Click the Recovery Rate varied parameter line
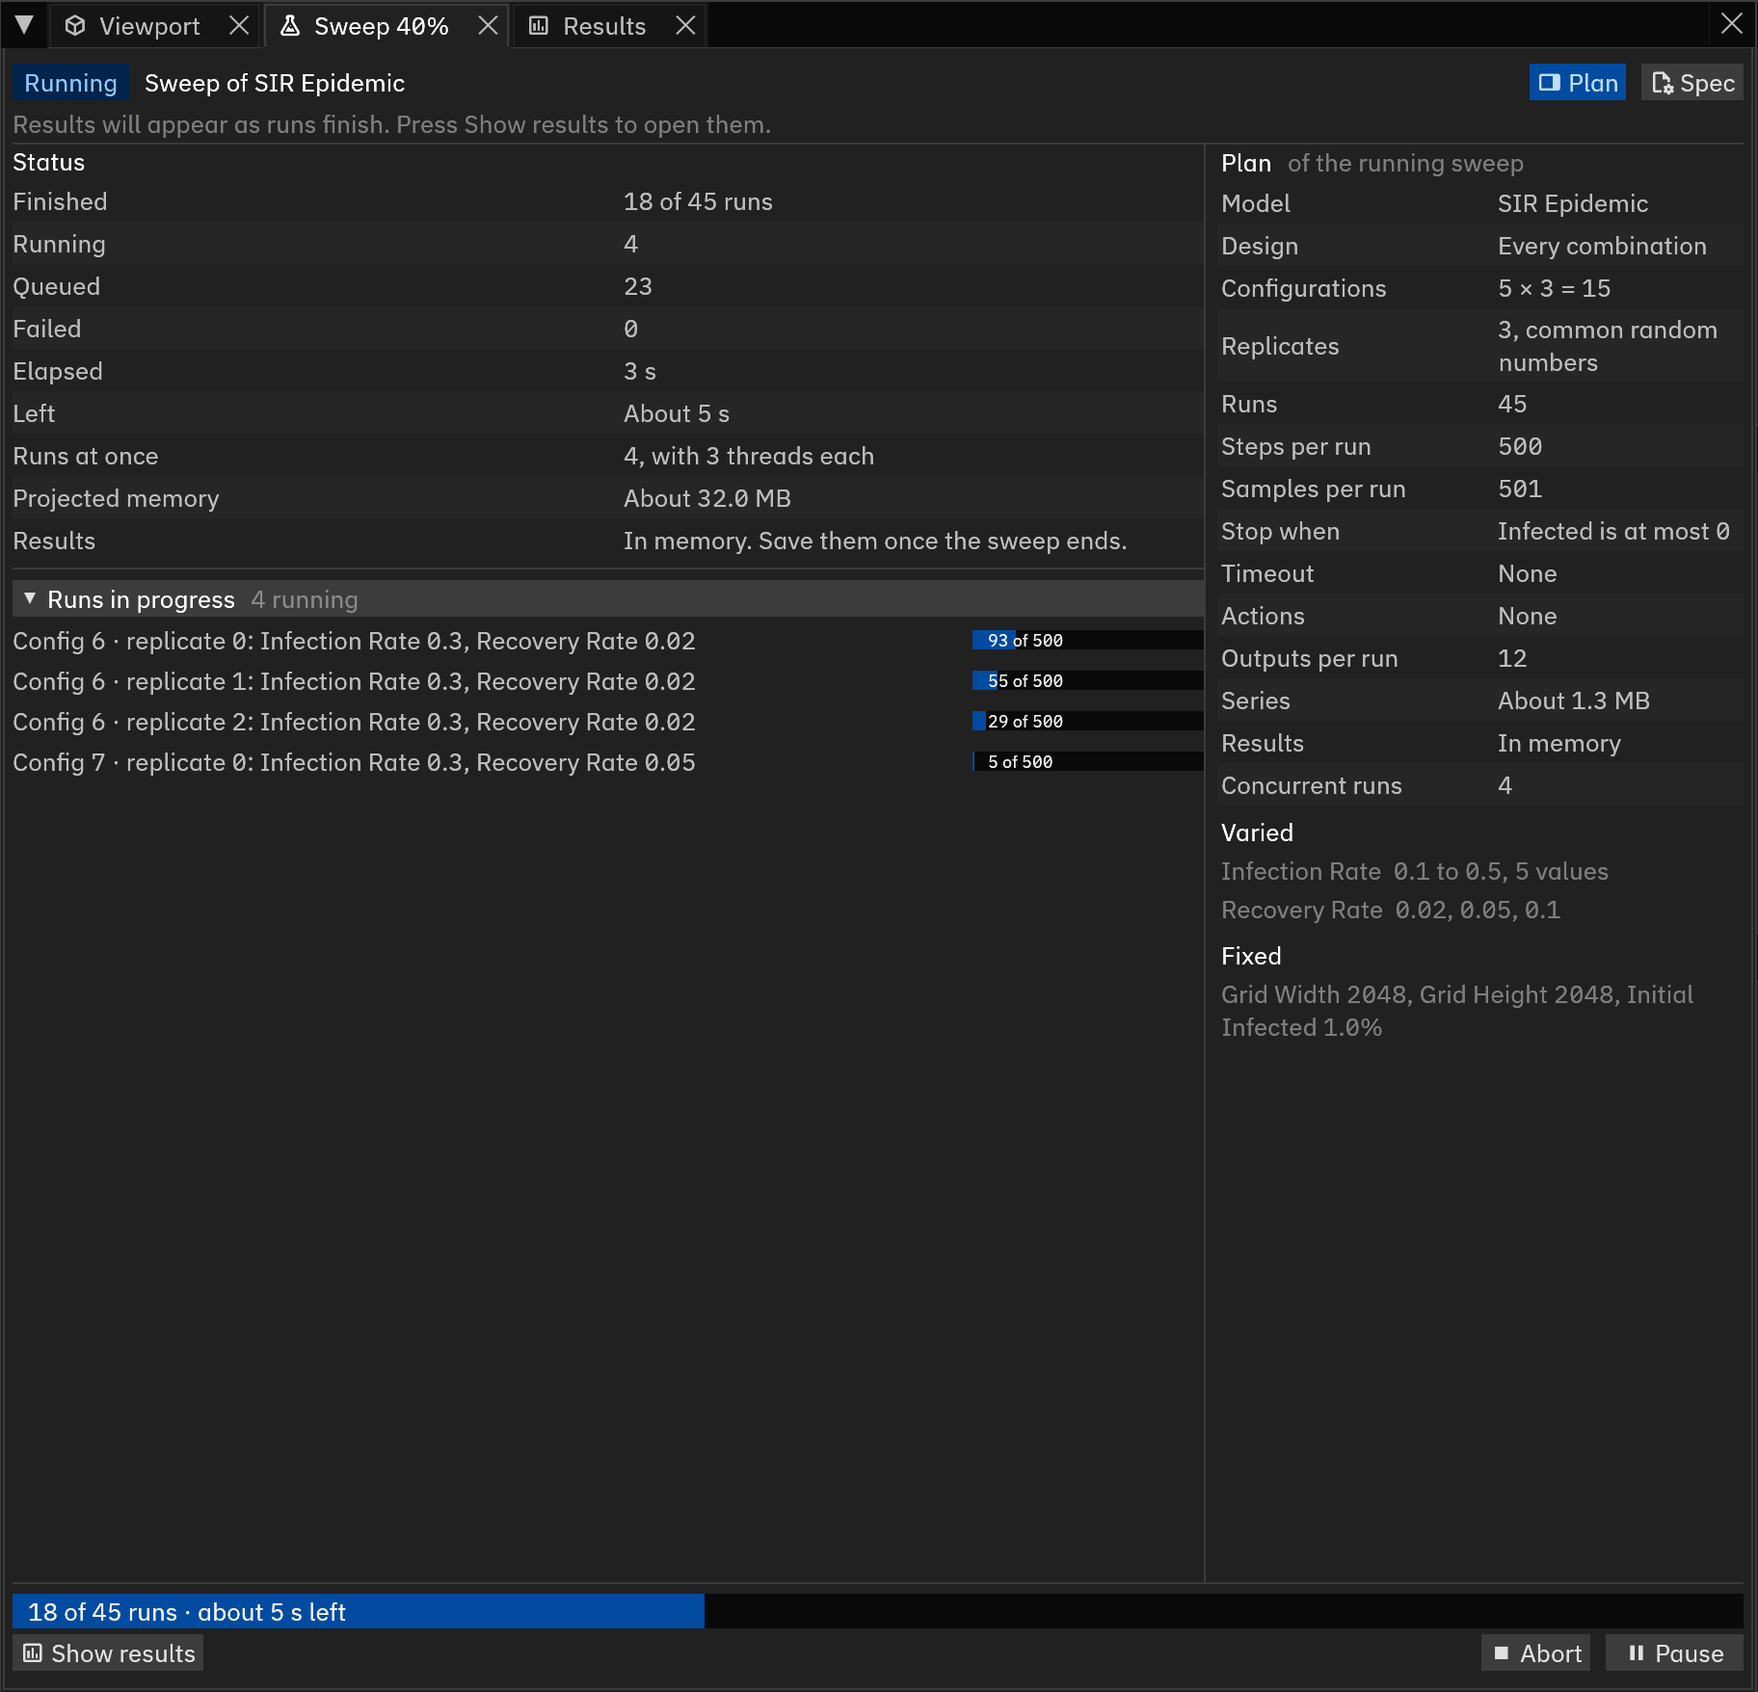The height and width of the screenshot is (1692, 1758). click(x=1390, y=911)
